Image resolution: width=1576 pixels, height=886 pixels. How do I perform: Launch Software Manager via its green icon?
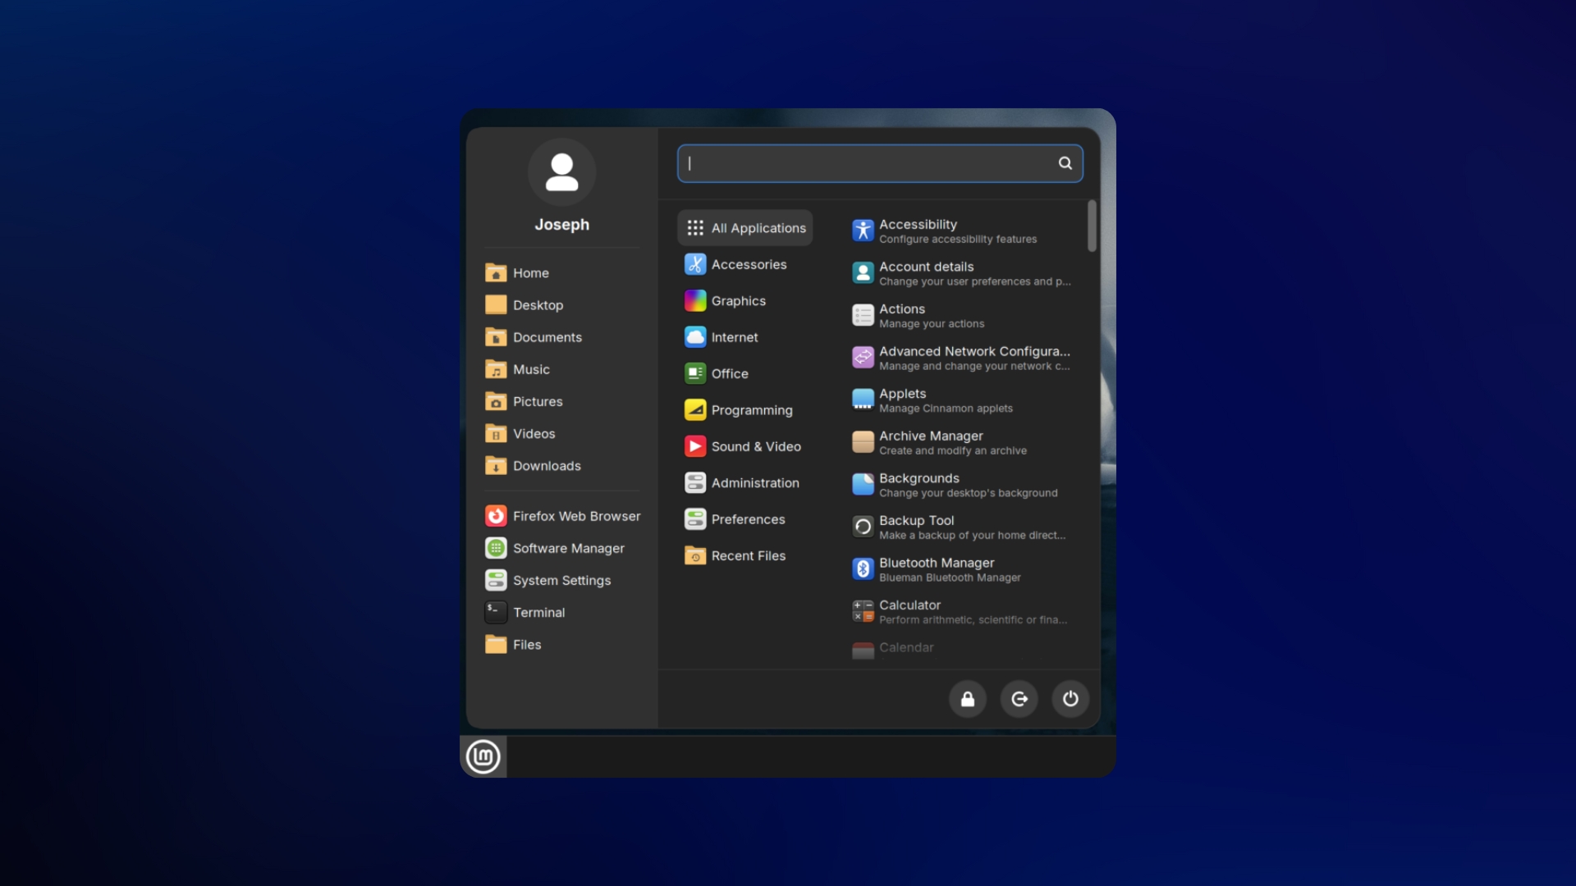(x=496, y=548)
